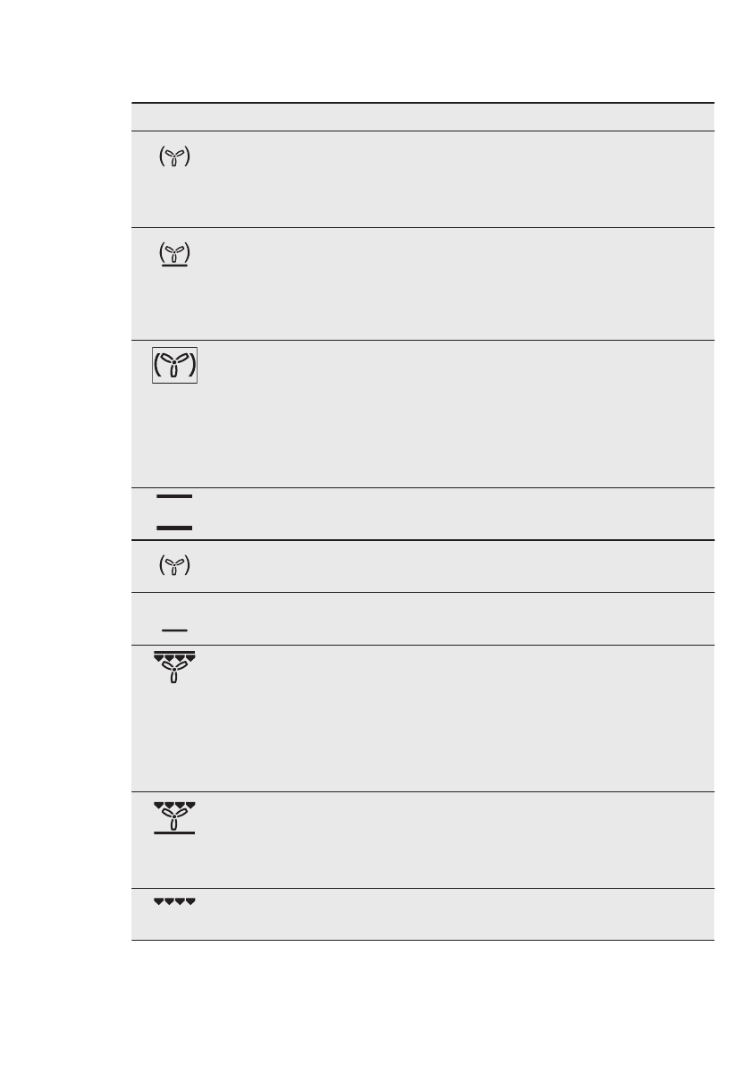
Task: Select the grill, fan and bottom line icon
Action: pos(175,816)
